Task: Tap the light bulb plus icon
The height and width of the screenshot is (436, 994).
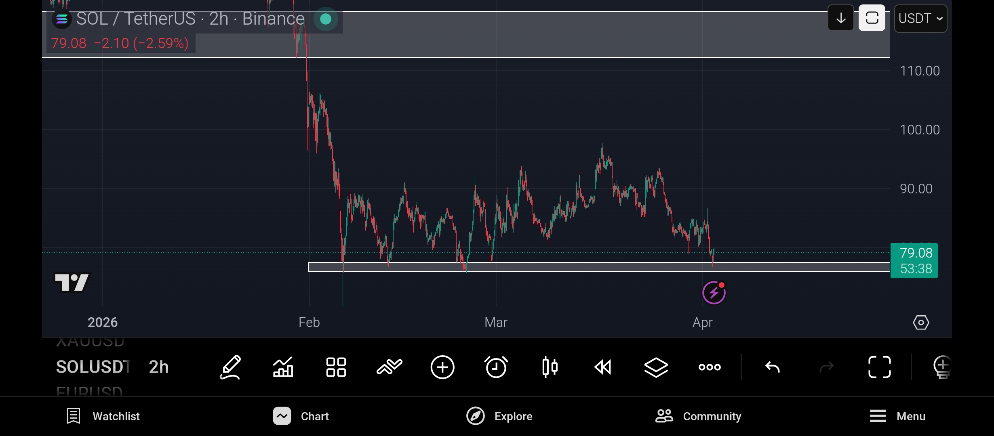Action: [942, 367]
